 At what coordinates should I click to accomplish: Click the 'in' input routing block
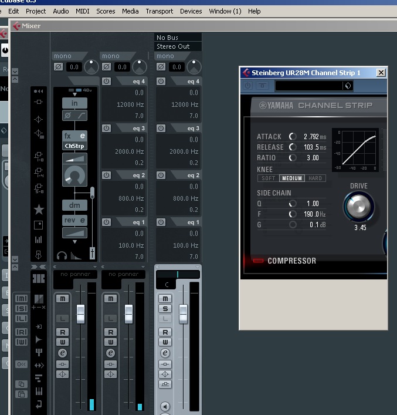(x=74, y=103)
